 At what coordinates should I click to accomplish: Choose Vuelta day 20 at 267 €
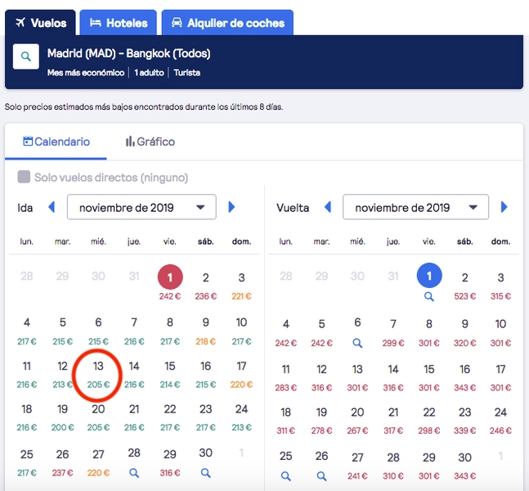(357, 421)
